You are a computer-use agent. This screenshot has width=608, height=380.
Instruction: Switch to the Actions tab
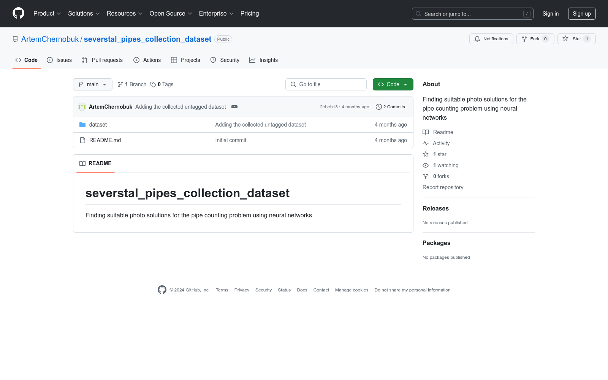tap(147, 60)
